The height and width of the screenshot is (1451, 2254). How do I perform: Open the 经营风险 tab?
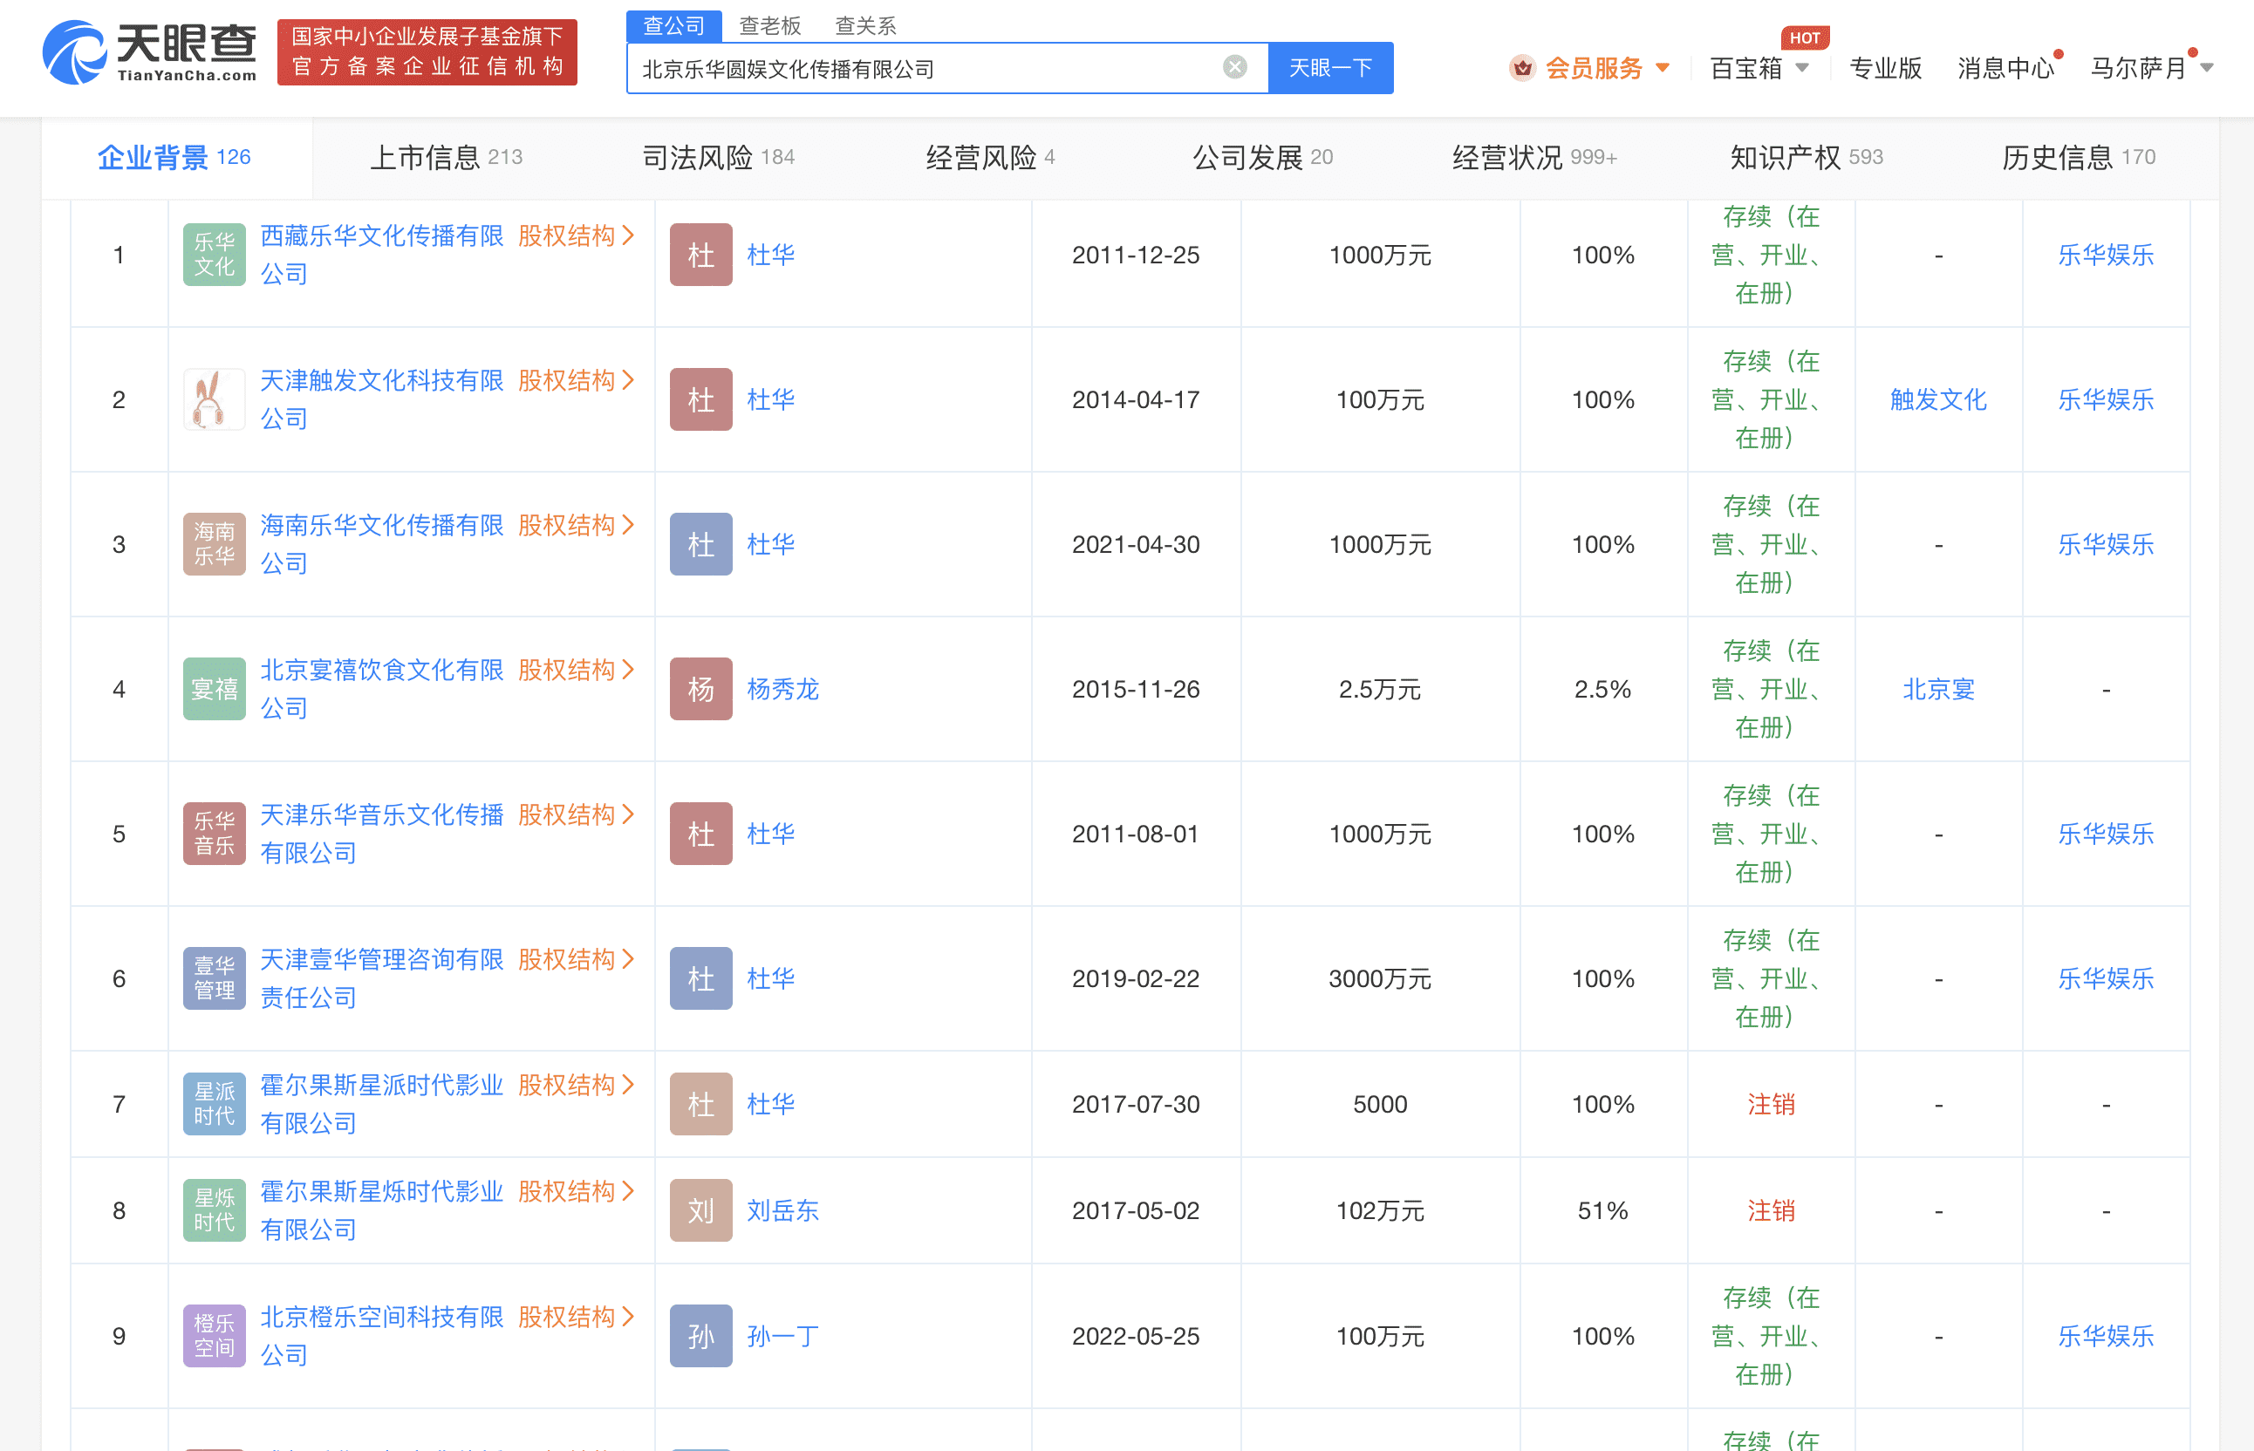click(x=989, y=157)
